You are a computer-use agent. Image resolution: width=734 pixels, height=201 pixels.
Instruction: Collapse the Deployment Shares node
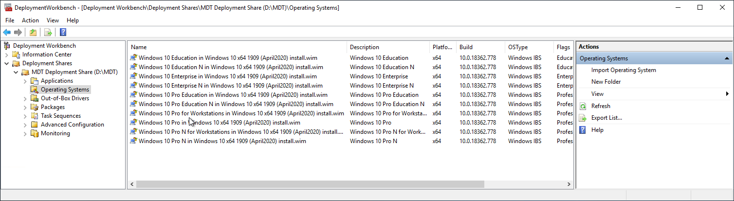[x=7, y=63]
